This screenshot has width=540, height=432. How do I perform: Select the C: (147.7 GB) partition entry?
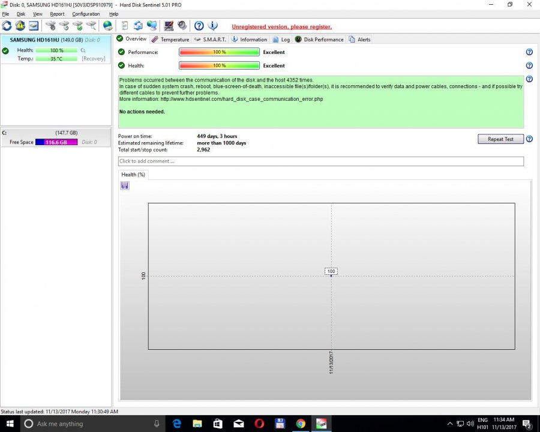point(56,137)
